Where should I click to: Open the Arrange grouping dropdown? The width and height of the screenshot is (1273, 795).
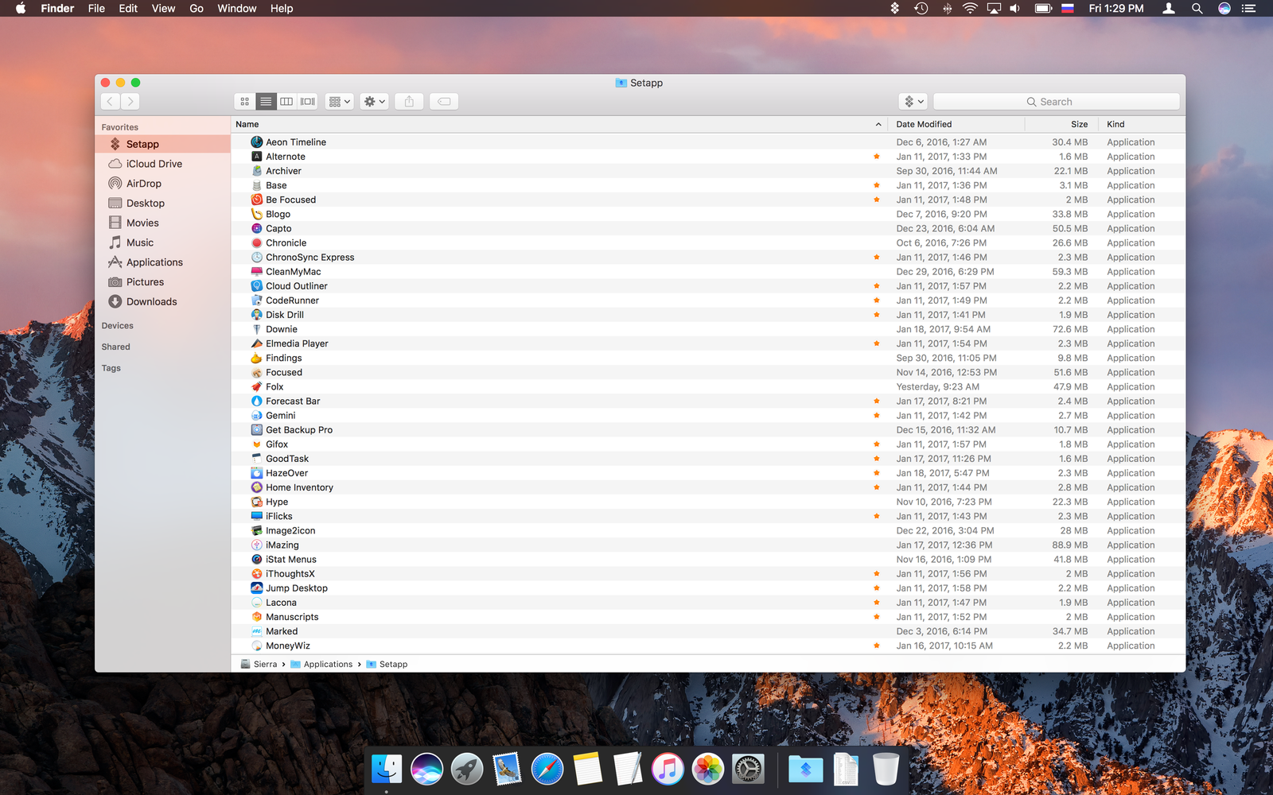pyautogui.click(x=340, y=102)
